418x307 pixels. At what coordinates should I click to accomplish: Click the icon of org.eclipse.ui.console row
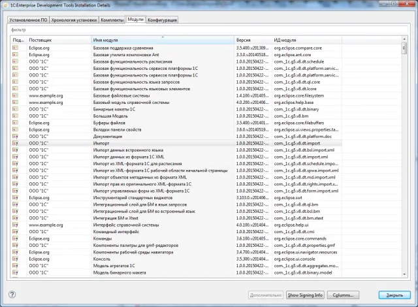[15, 259]
